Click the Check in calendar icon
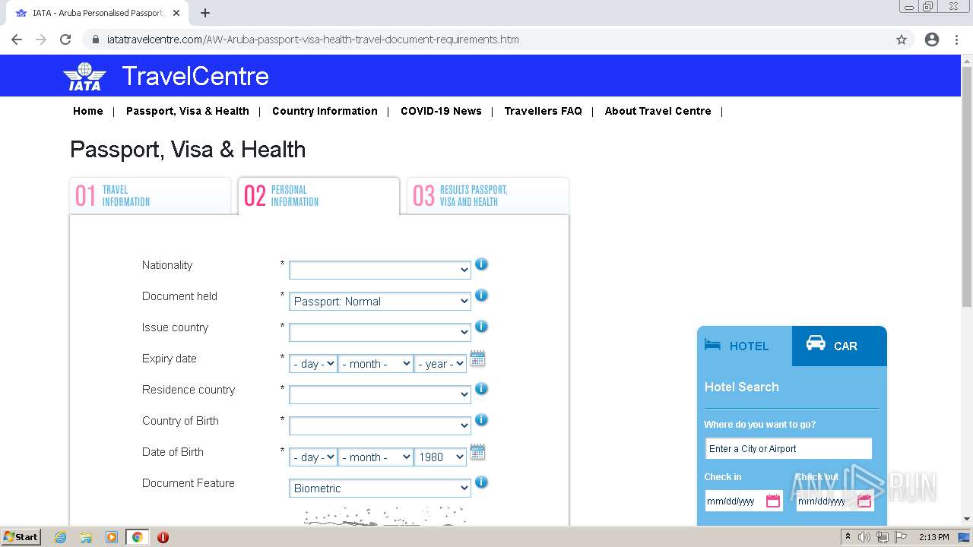This screenshot has width=973, height=547. tap(773, 501)
